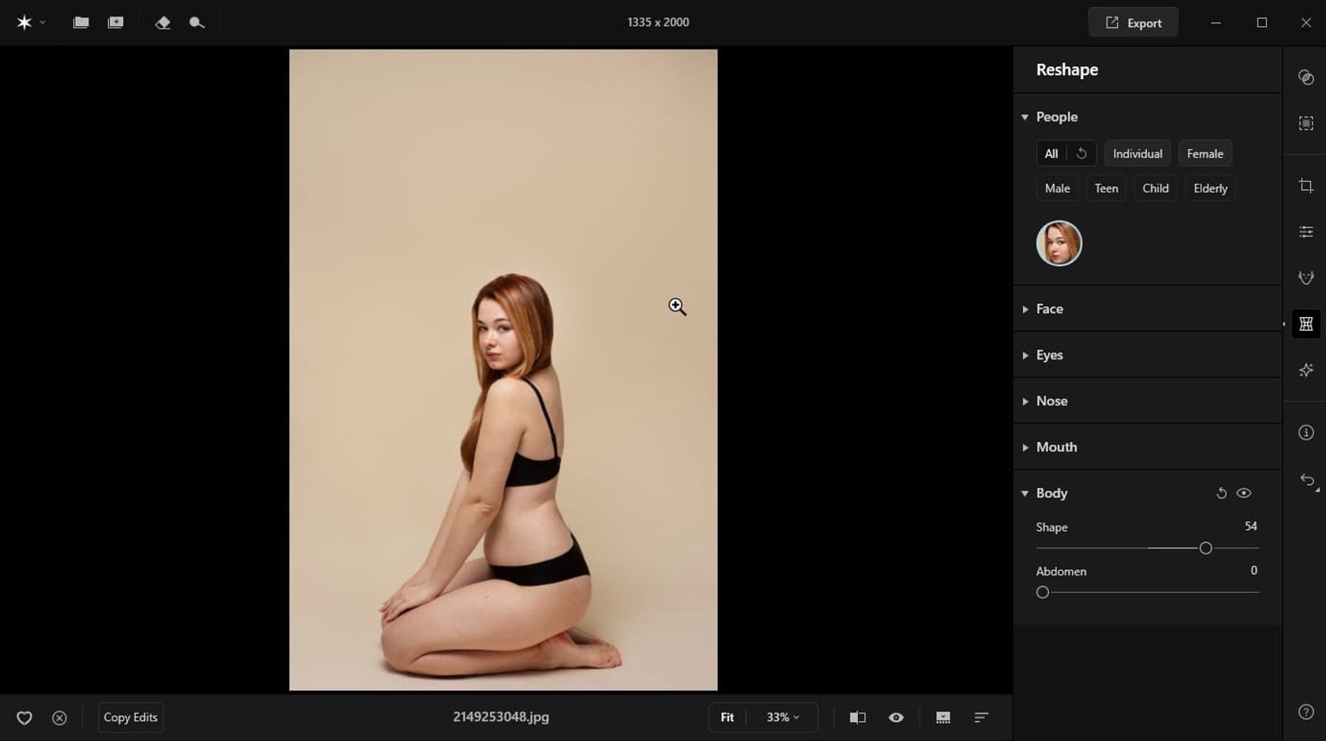Select the Crop tool in the right sidebar
The image size is (1326, 741).
click(x=1306, y=186)
